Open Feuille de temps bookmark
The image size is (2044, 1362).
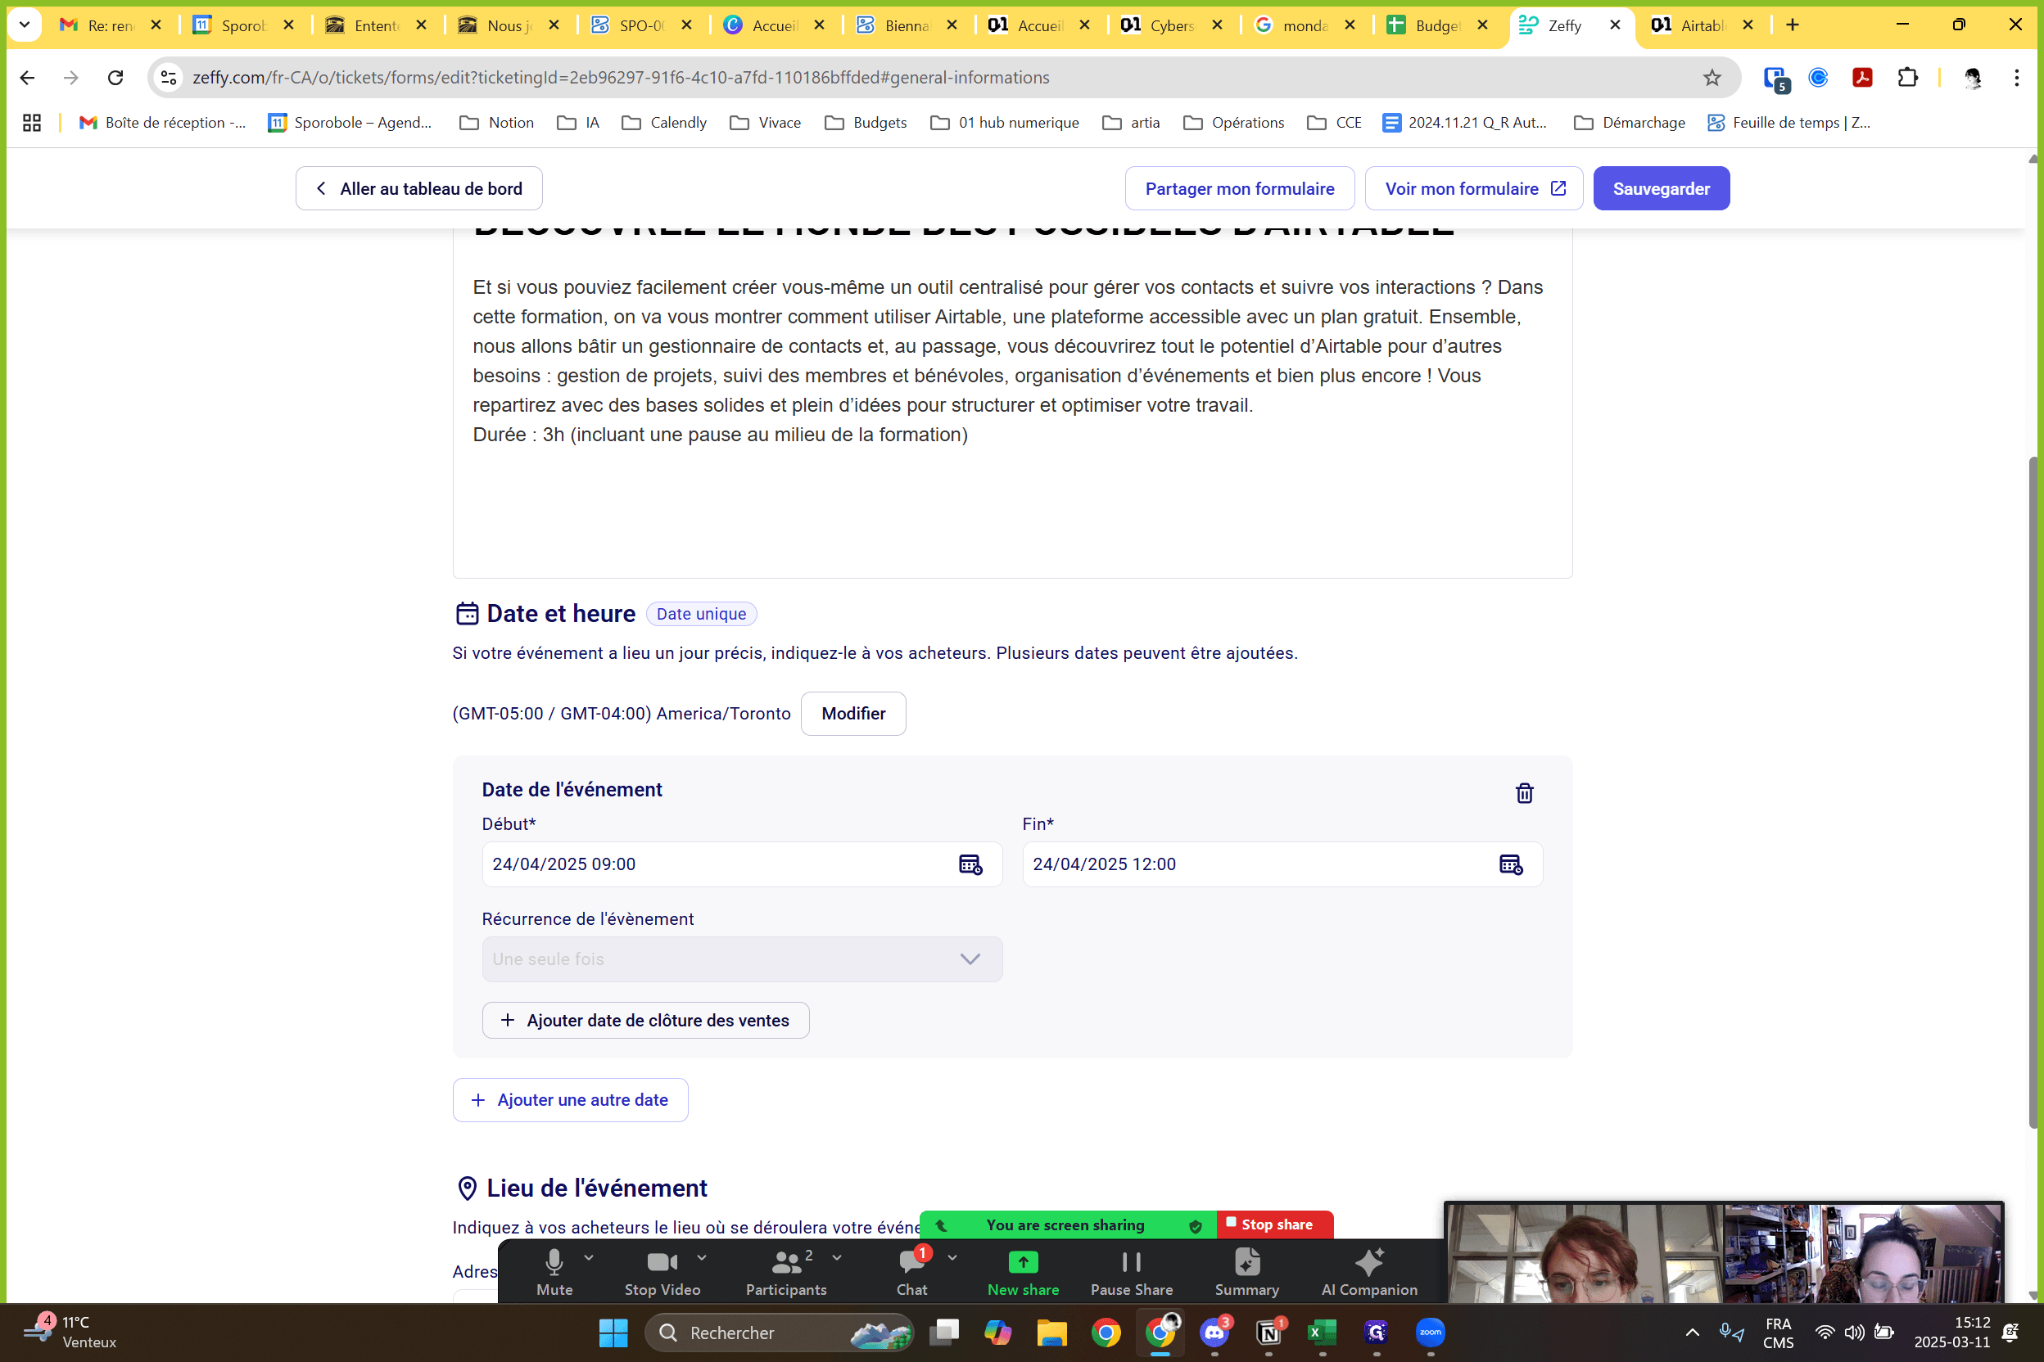pos(1788,123)
